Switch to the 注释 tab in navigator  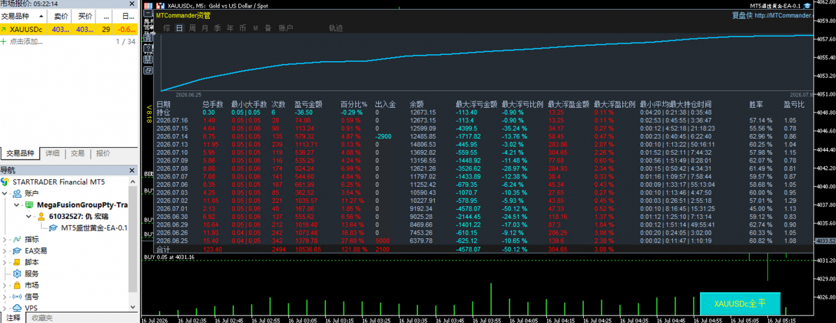[x=13, y=317]
